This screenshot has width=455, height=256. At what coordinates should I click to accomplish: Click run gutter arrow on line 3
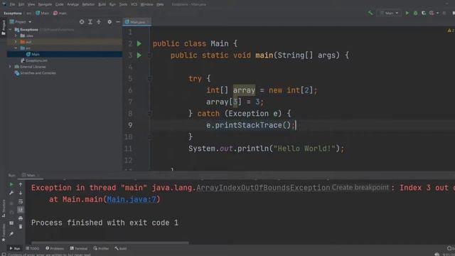[x=139, y=55]
